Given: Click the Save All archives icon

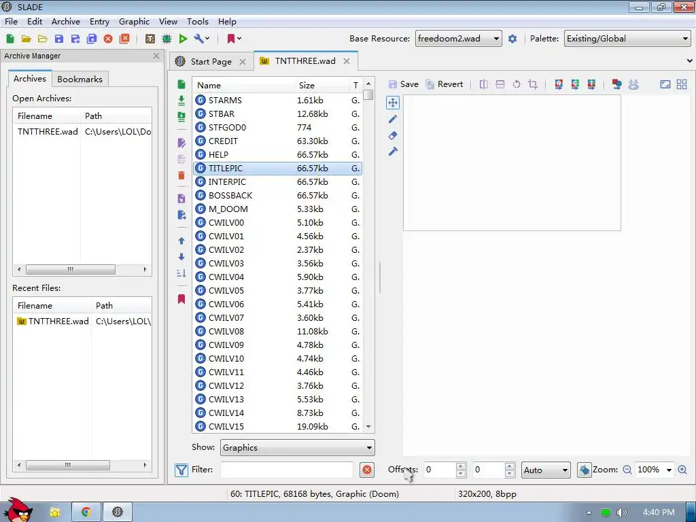Looking at the screenshot, I should pos(92,39).
